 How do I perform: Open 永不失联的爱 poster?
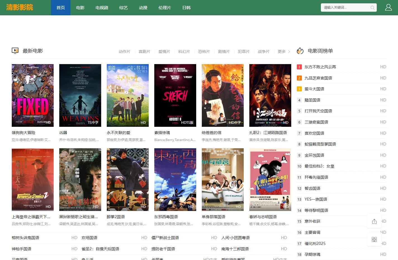128,95
